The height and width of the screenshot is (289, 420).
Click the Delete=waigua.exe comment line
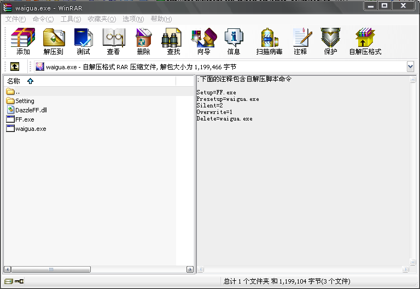(x=224, y=118)
